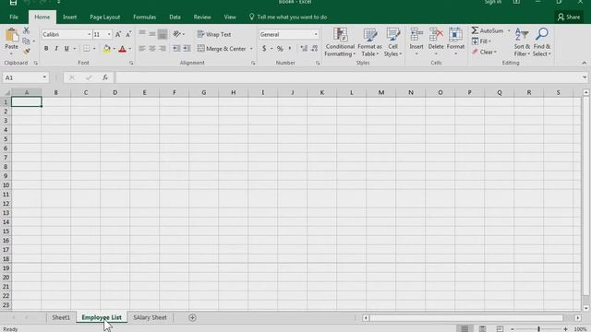Click the Orientation text angle icon
This screenshot has width=591, height=332.
pyautogui.click(x=177, y=34)
